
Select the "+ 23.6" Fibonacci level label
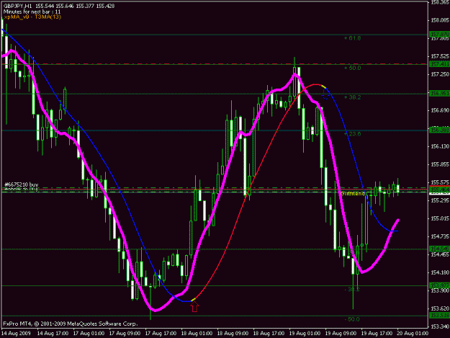[x=352, y=134]
